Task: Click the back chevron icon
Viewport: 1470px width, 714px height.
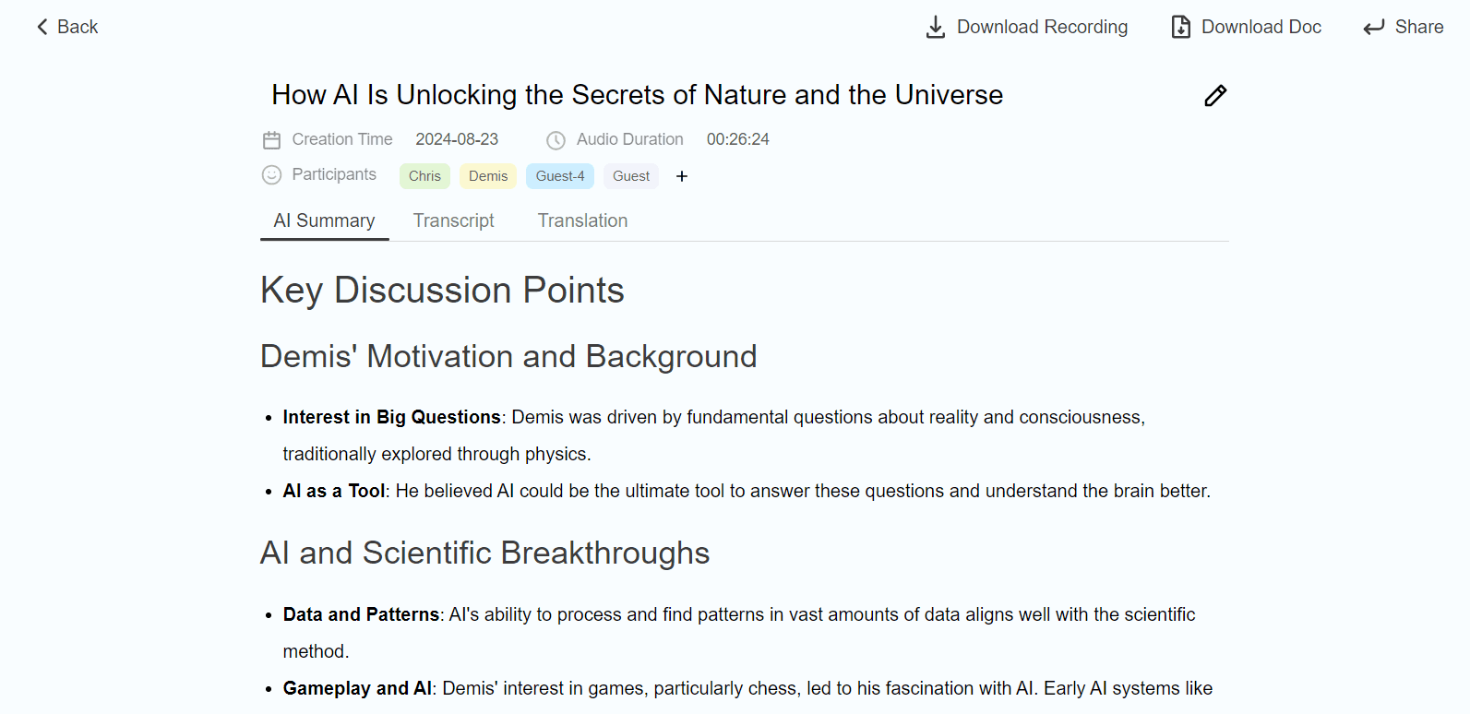Action: pos(42,28)
